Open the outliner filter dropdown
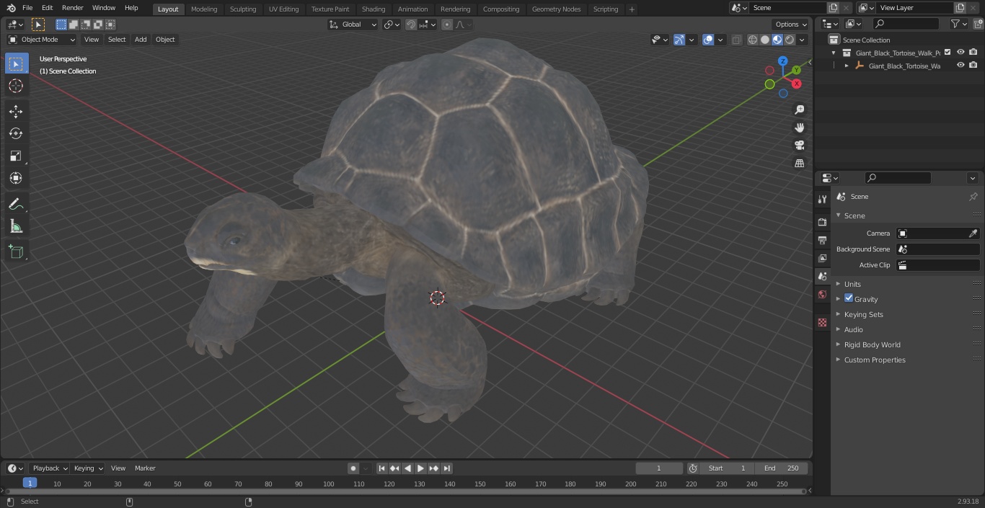Image resolution: width=985 pixels, height=508 pixels. 958,24
